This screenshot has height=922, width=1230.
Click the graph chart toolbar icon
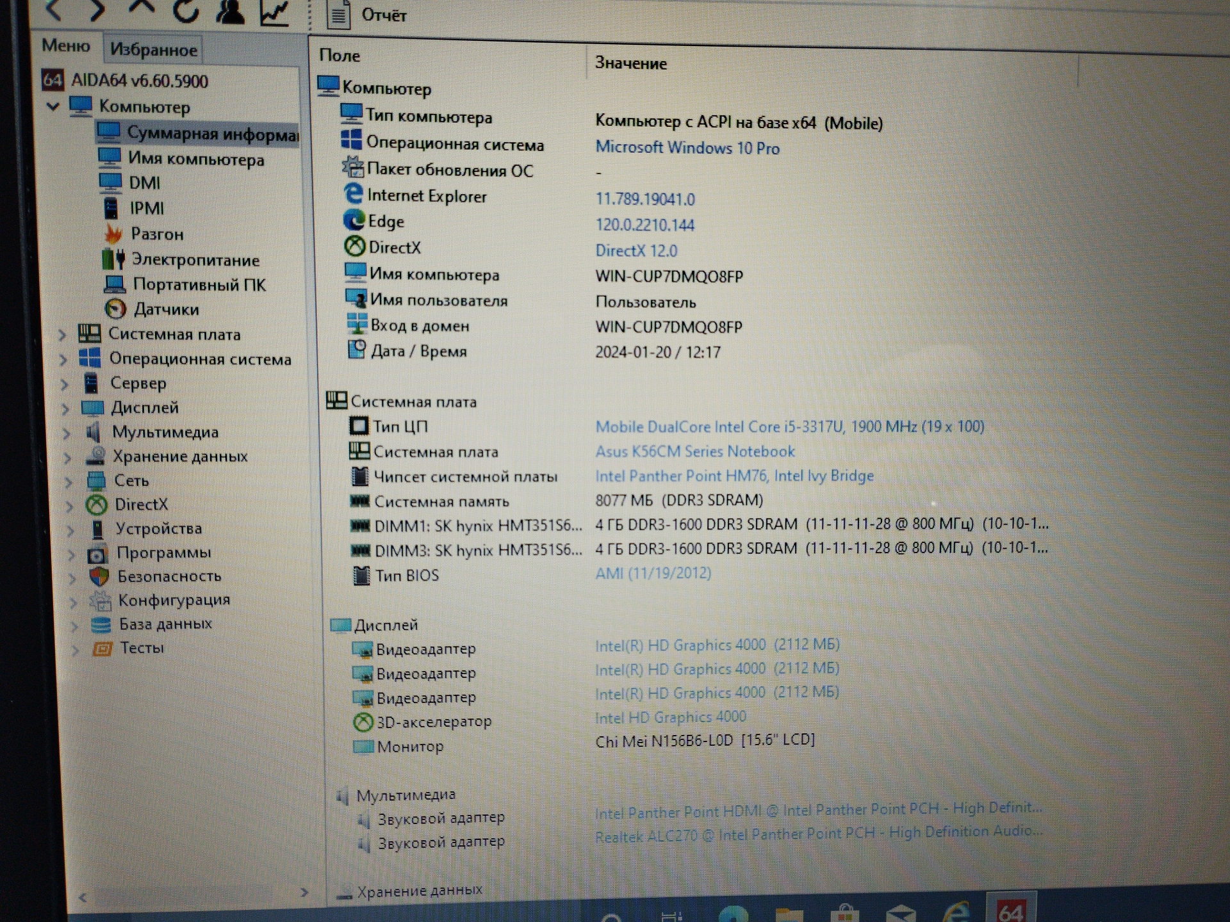(x=274, y=12)
